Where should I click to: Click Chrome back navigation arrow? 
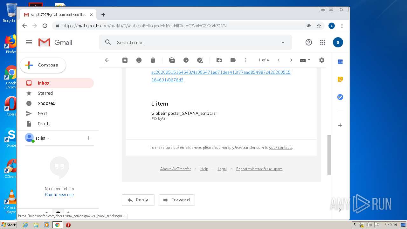pos(24,26)
